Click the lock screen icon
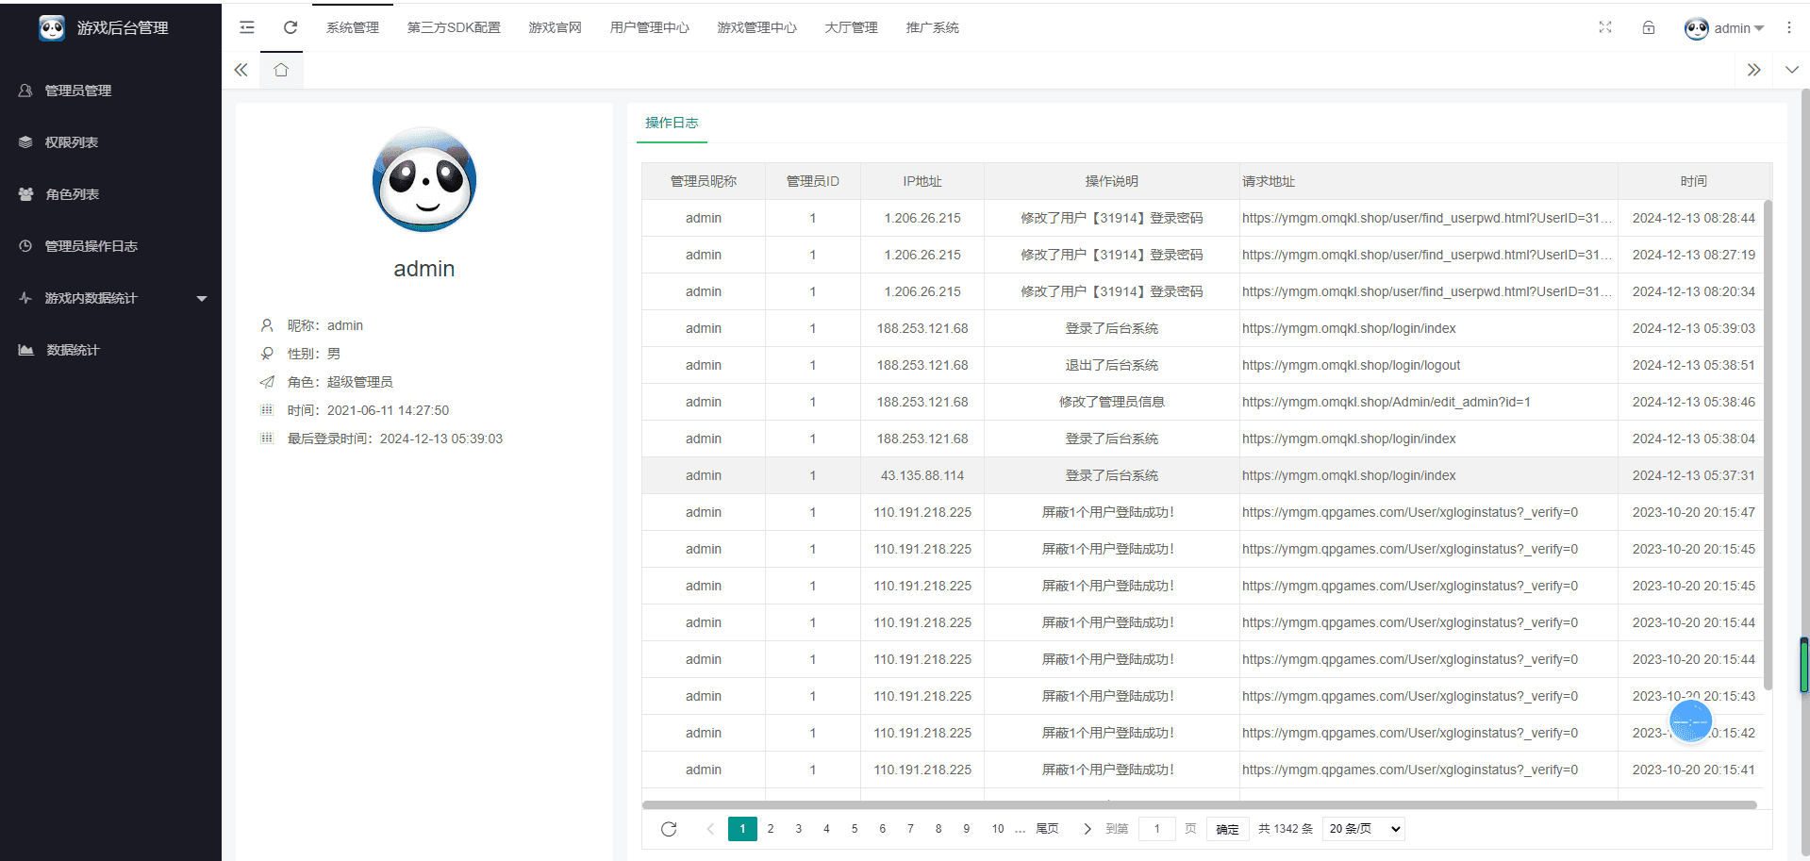Viewport: 1810px width, 861px height. coord(1649,27)
